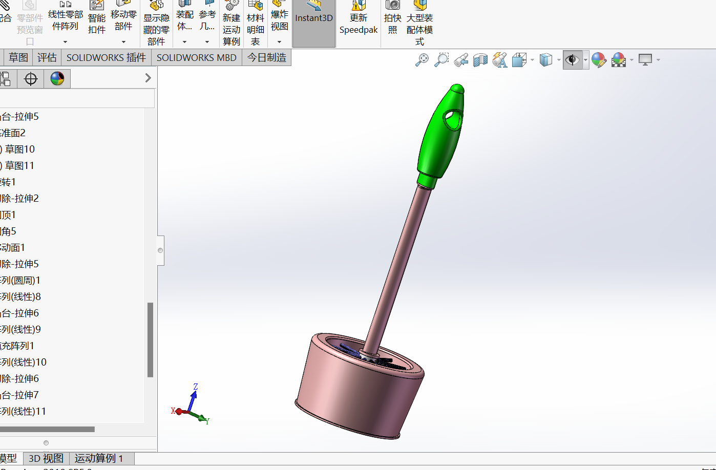This screenshot has height=470, width=716.
Task: Expand the View Settings dropdown arrow
Action: point(658,60)
